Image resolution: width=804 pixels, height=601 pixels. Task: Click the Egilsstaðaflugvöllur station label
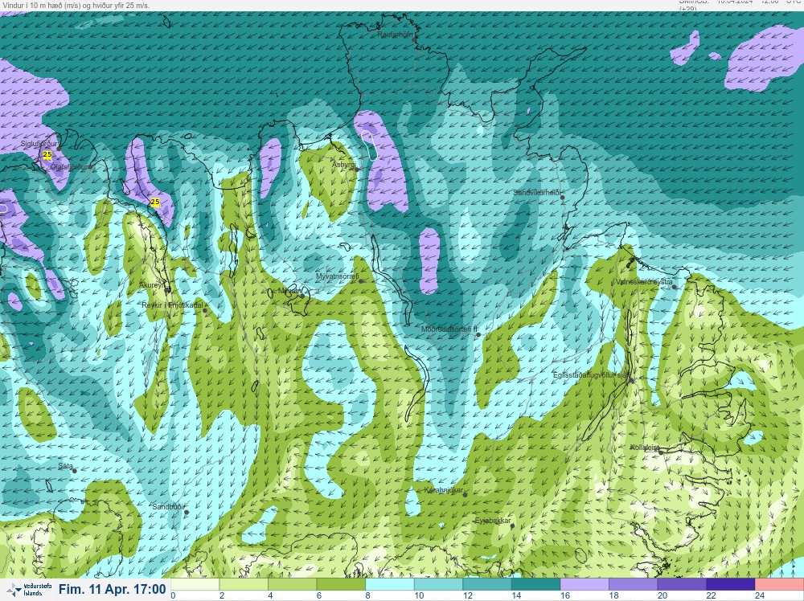pos(592,375)
